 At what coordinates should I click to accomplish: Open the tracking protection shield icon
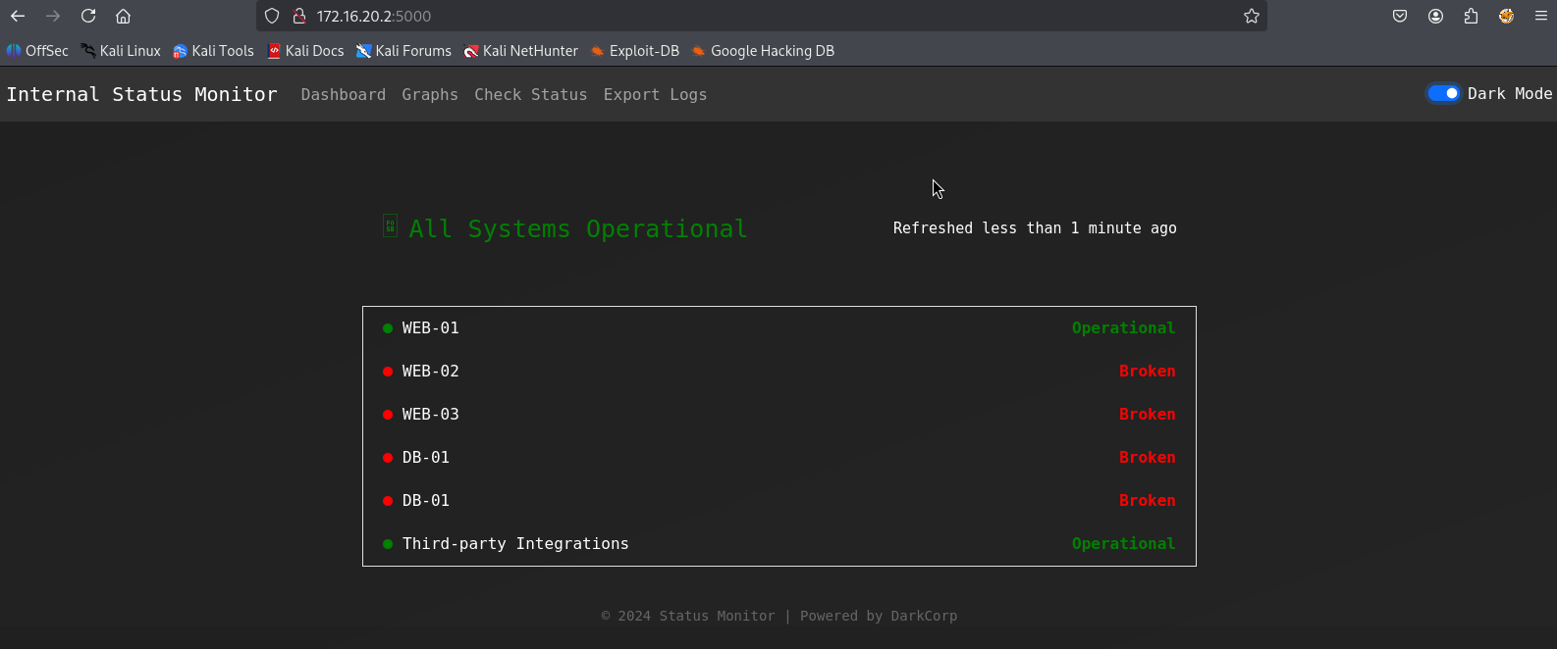[x=273, y=16]
